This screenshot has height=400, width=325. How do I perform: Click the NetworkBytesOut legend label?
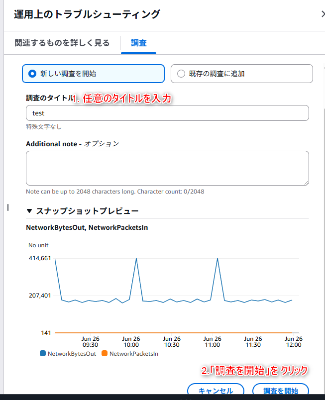[72, 354]
